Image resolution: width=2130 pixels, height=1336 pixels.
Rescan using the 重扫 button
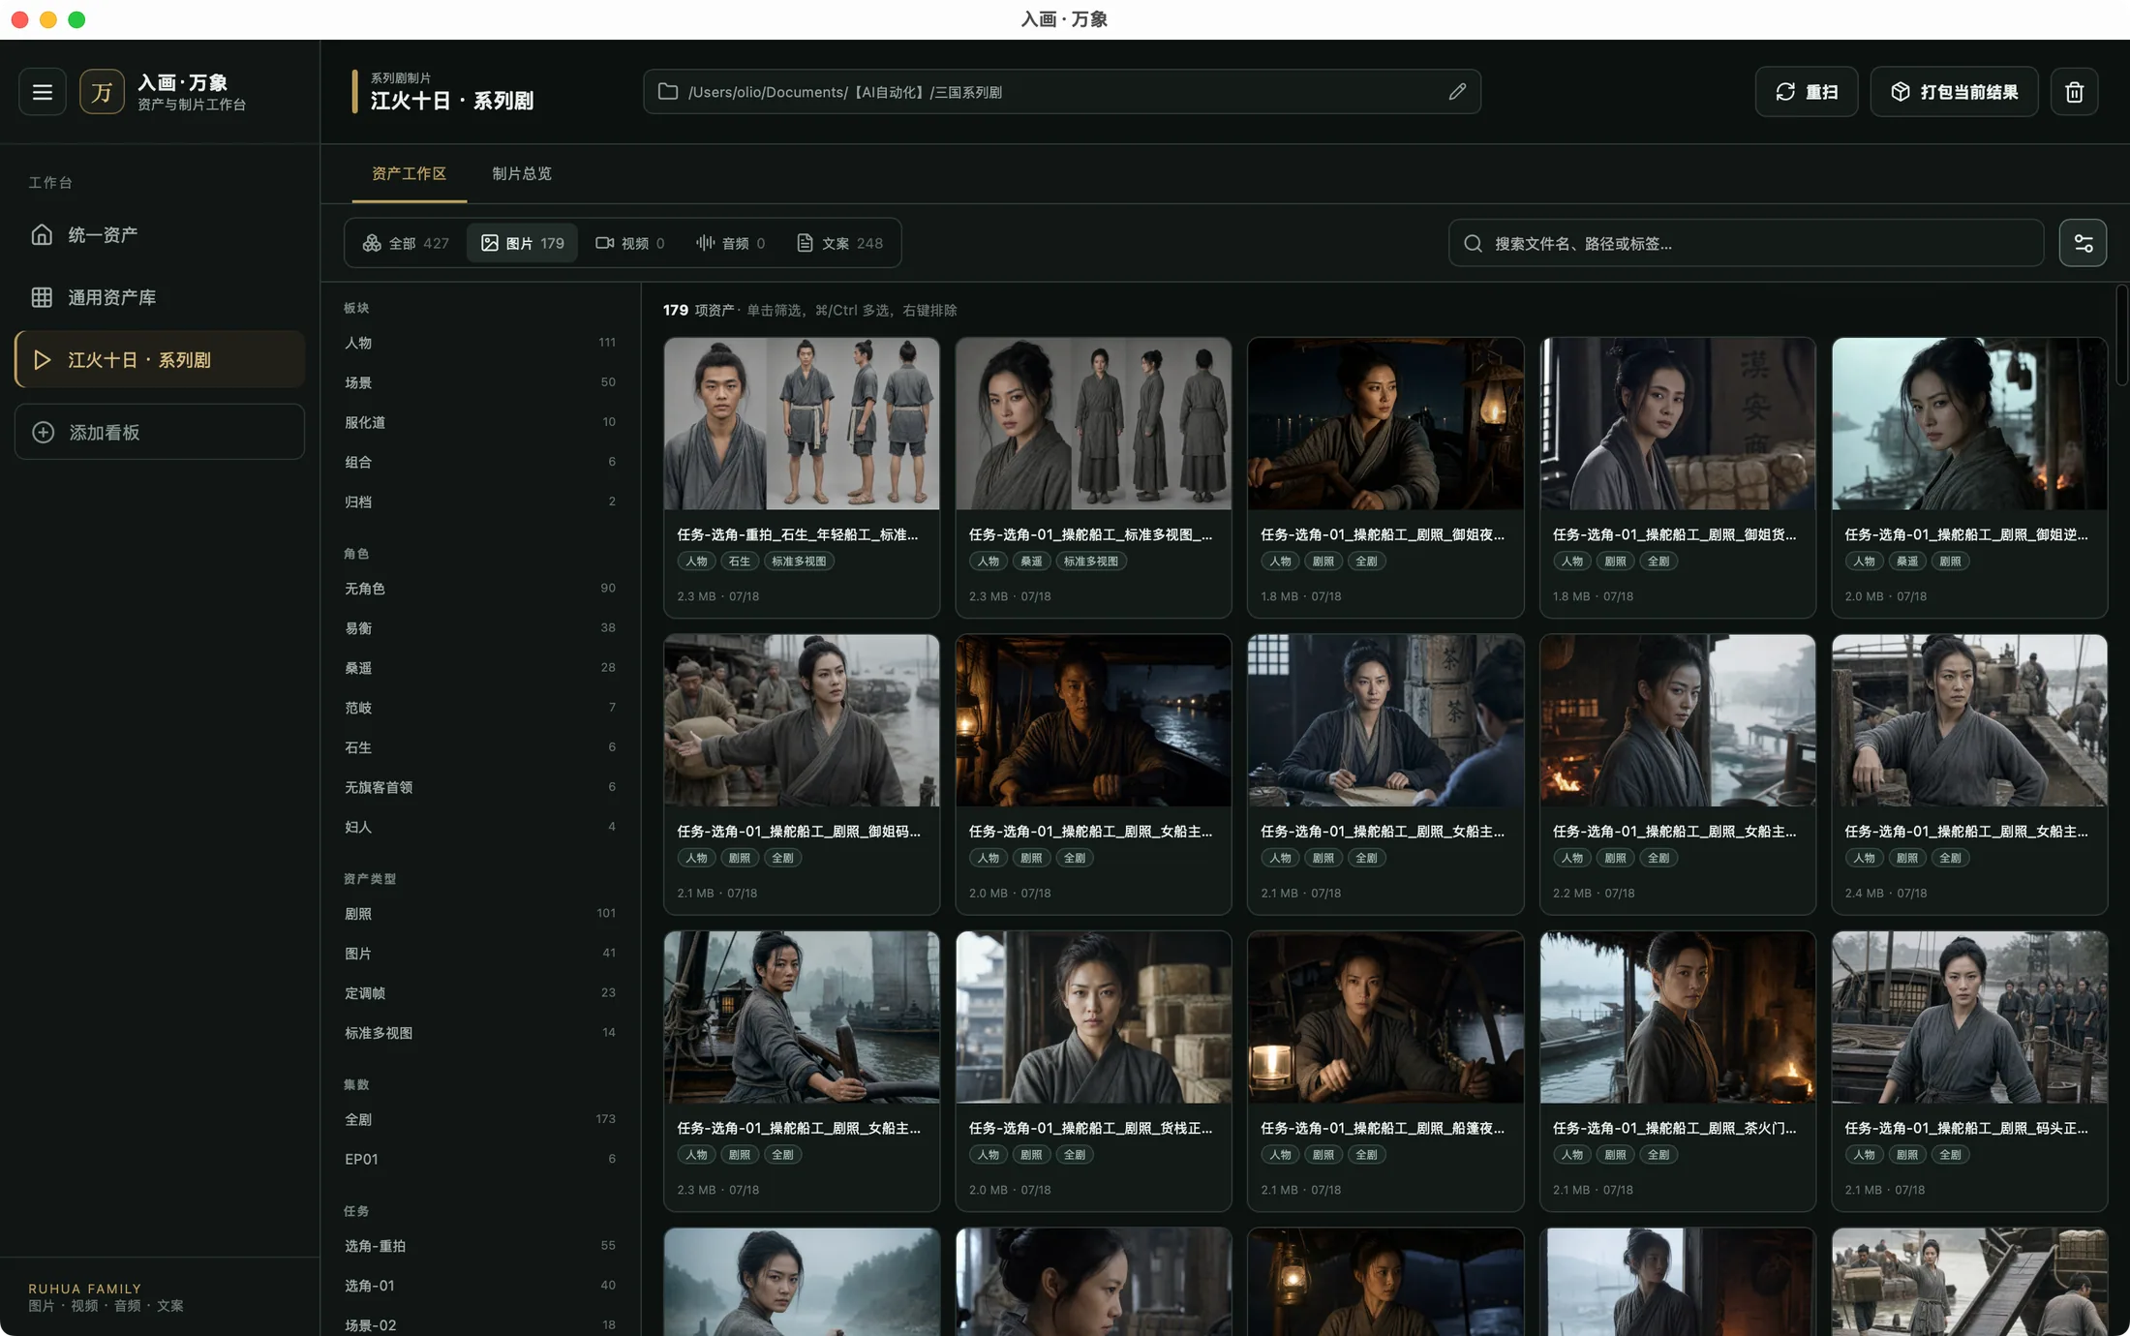1807,92
